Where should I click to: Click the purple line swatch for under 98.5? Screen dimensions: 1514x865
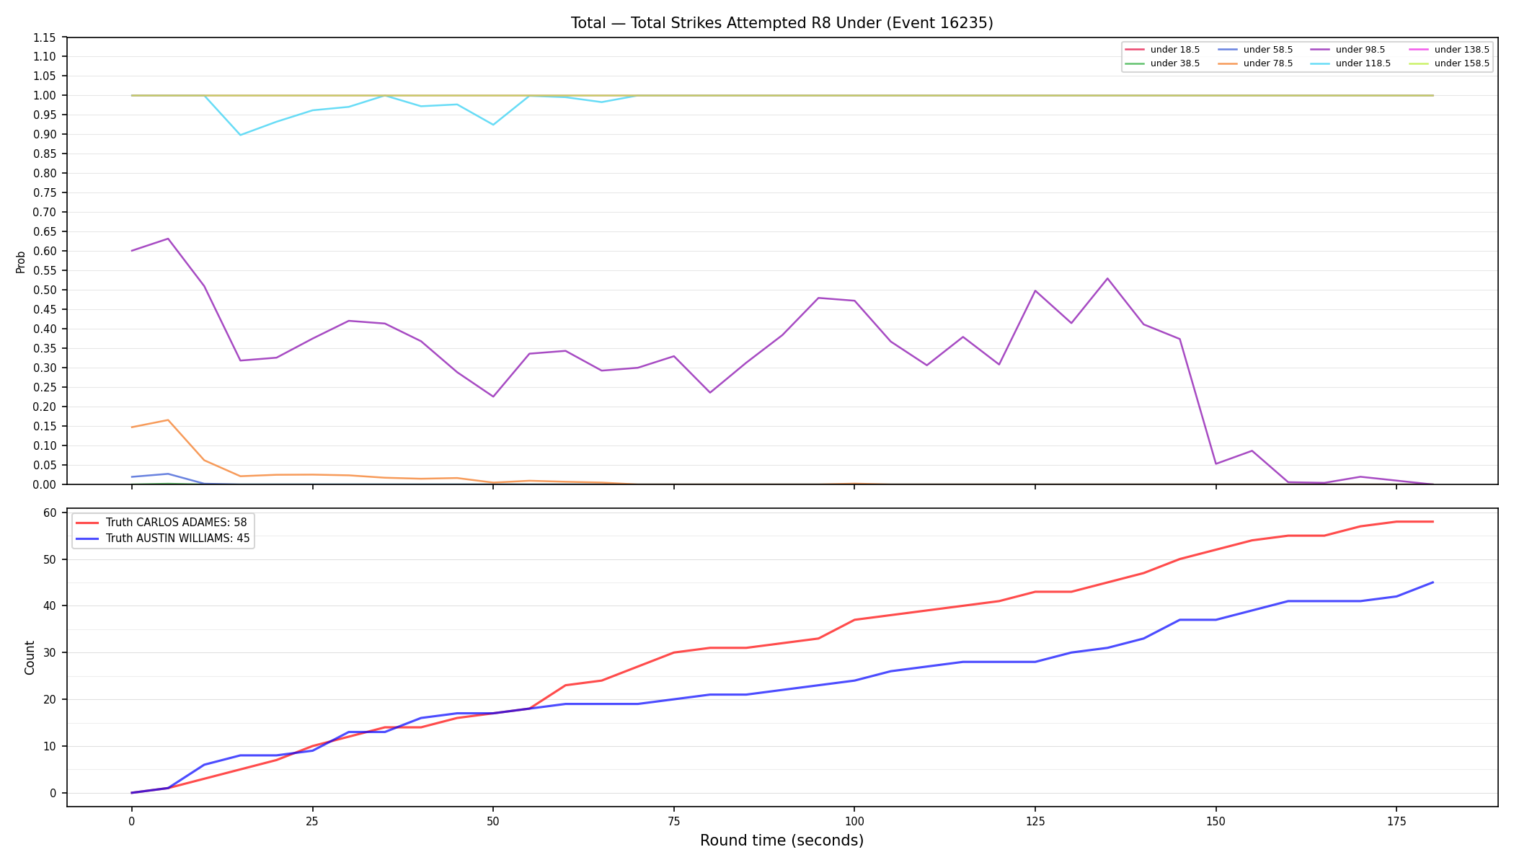1320,50
